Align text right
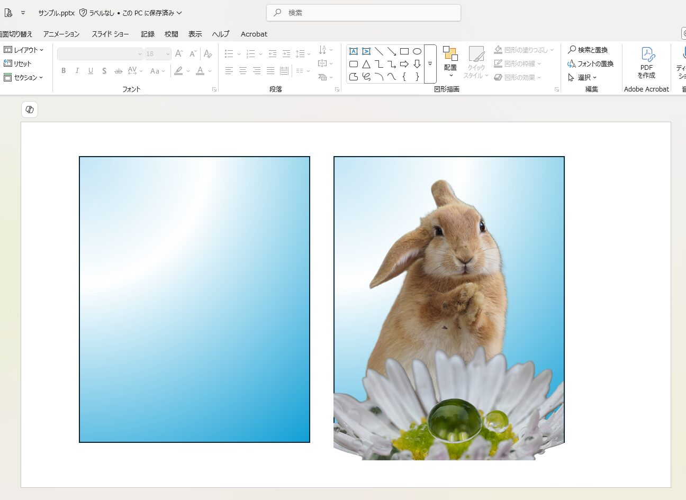 click(256, 71)
